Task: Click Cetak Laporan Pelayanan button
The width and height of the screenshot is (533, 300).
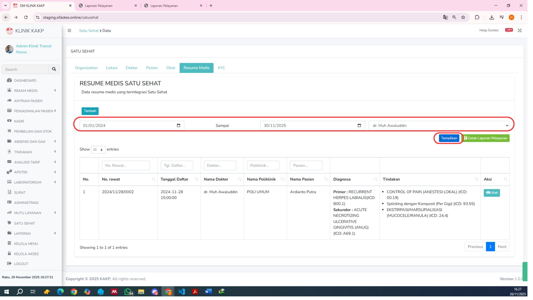Action: click(486, 138)
